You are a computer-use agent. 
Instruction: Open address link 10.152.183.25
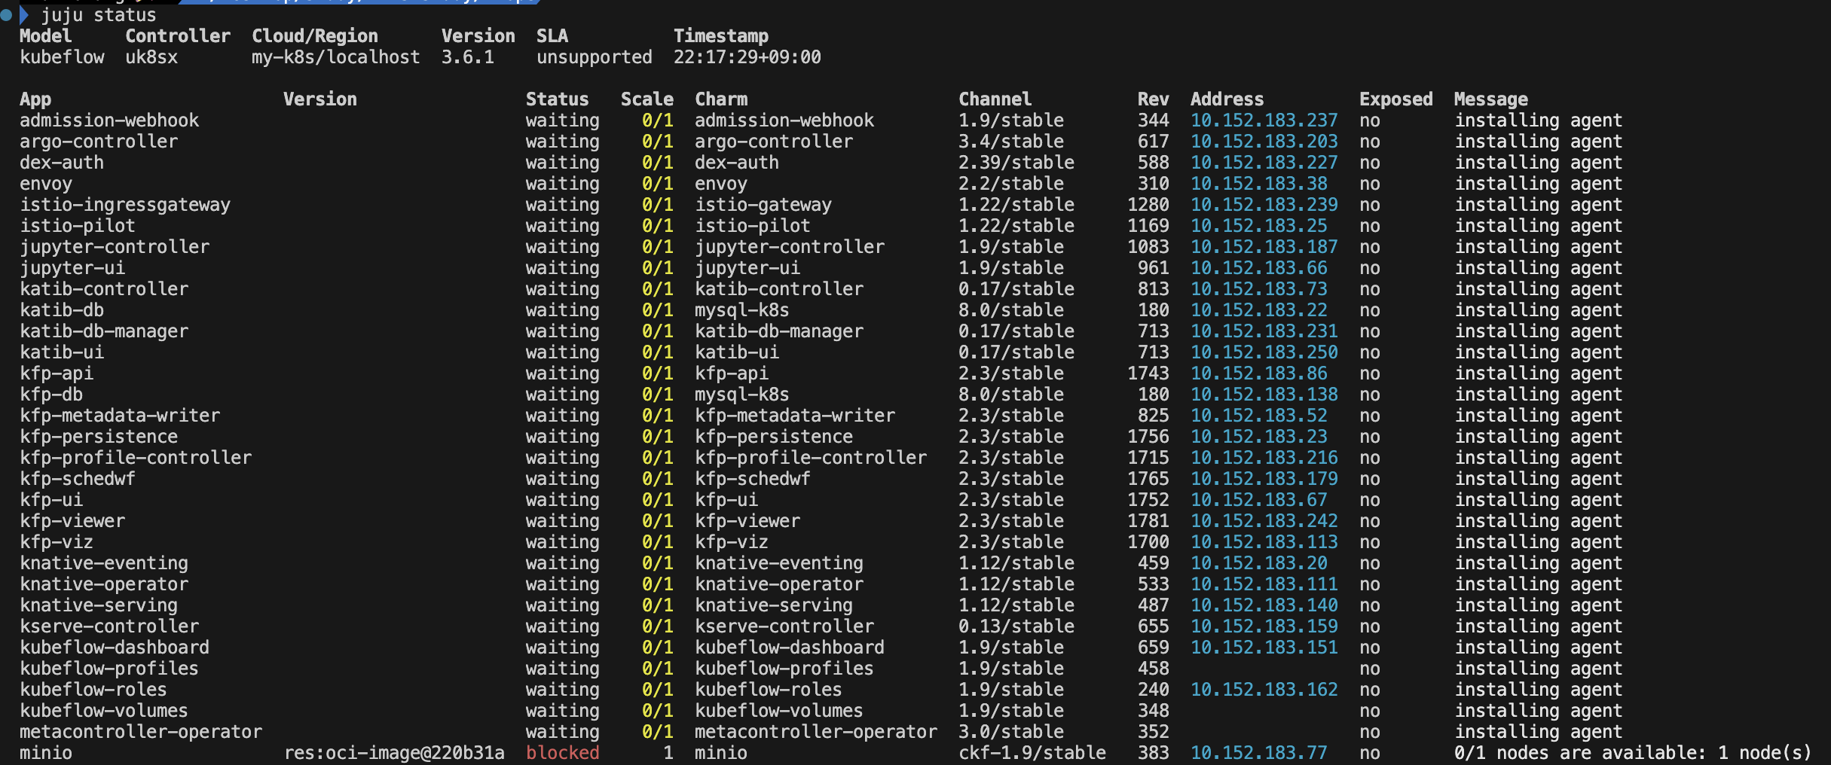[x=1259, y=226]
